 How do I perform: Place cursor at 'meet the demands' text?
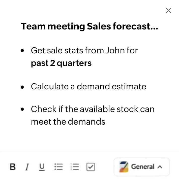click(68, 122)
